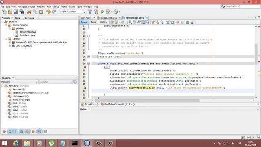Collapse the Libraries node

pos(6,39)
